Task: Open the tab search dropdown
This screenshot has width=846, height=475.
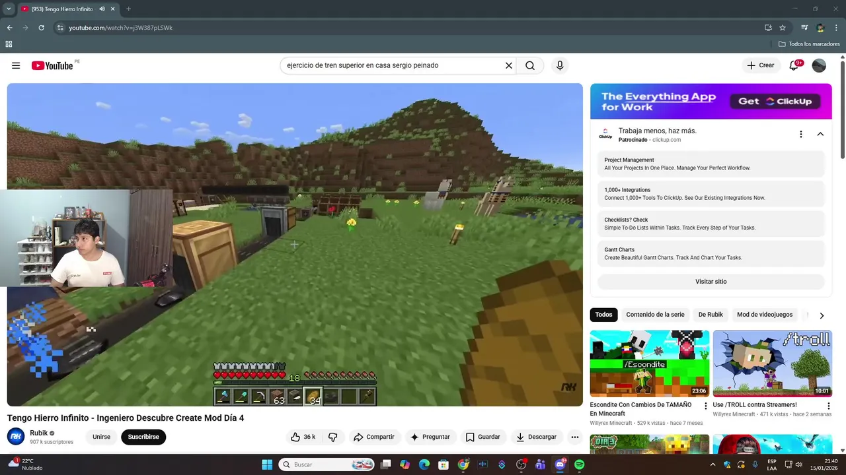Action: tap(9, 9)
